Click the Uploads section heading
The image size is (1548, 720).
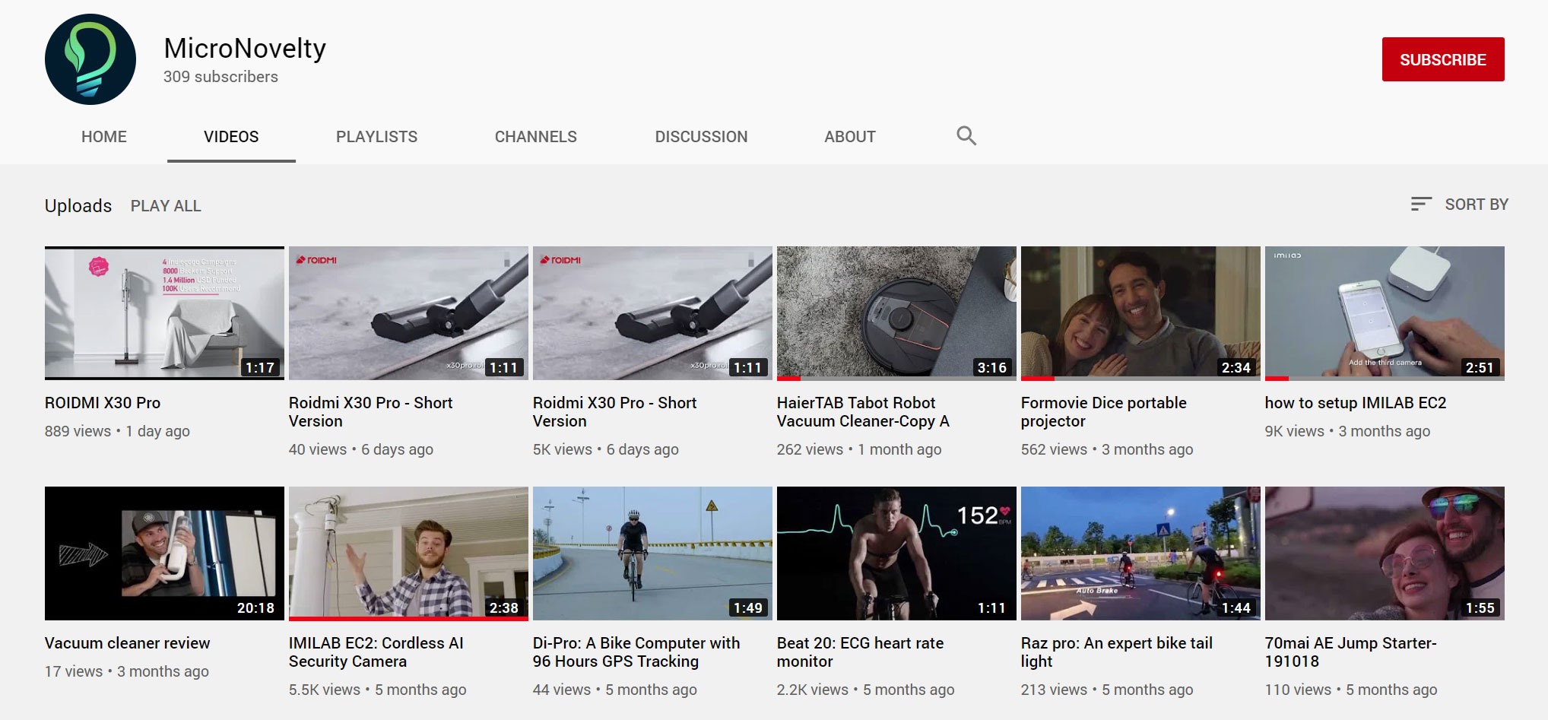tap(78, 206)
